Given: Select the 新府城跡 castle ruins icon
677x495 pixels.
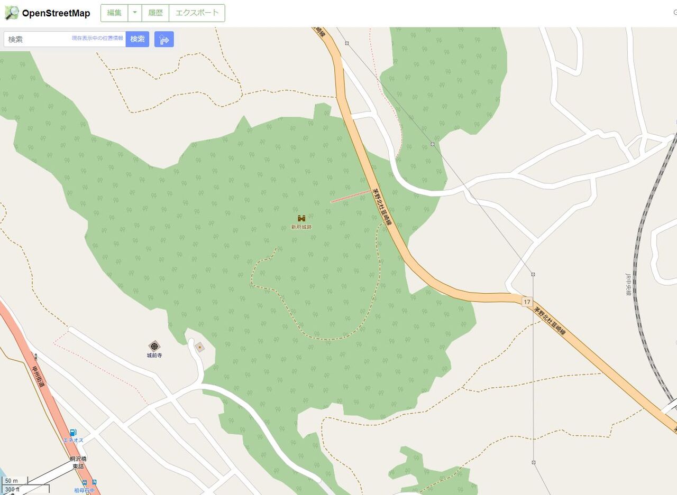Looking at the screenshot, I should coord(301,218).
